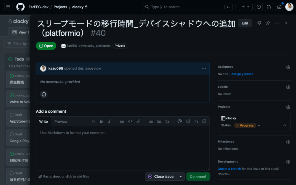296x185 pixels.
Task: Click the Close issue button
Action: (161, 177)
